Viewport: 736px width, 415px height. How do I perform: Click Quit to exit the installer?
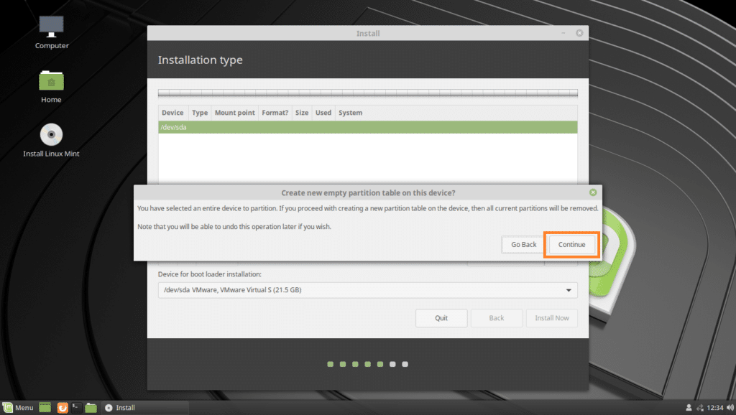[441, 317]
